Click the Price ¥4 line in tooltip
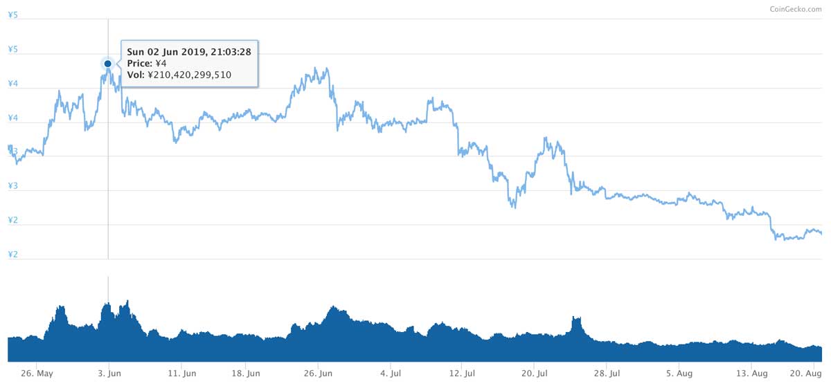This screenshot has height=386, width=831. 147,63
